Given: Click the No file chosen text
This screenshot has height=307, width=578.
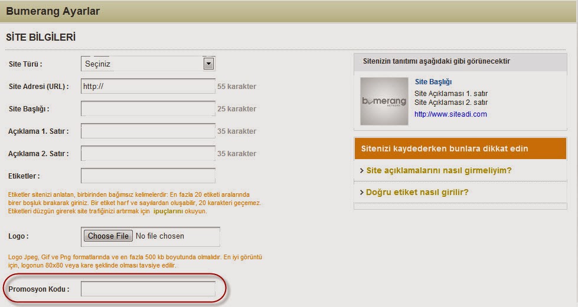Looking at the screenshot, I should pos(159,236).
